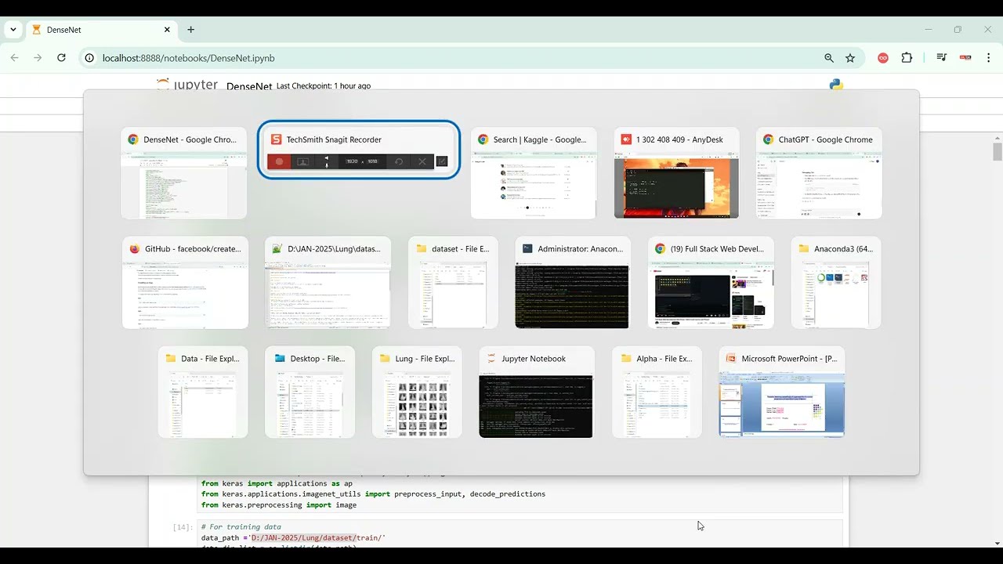Open Chrome three-dot menu
Screen dimensions: 1003x564
(988, 58)
